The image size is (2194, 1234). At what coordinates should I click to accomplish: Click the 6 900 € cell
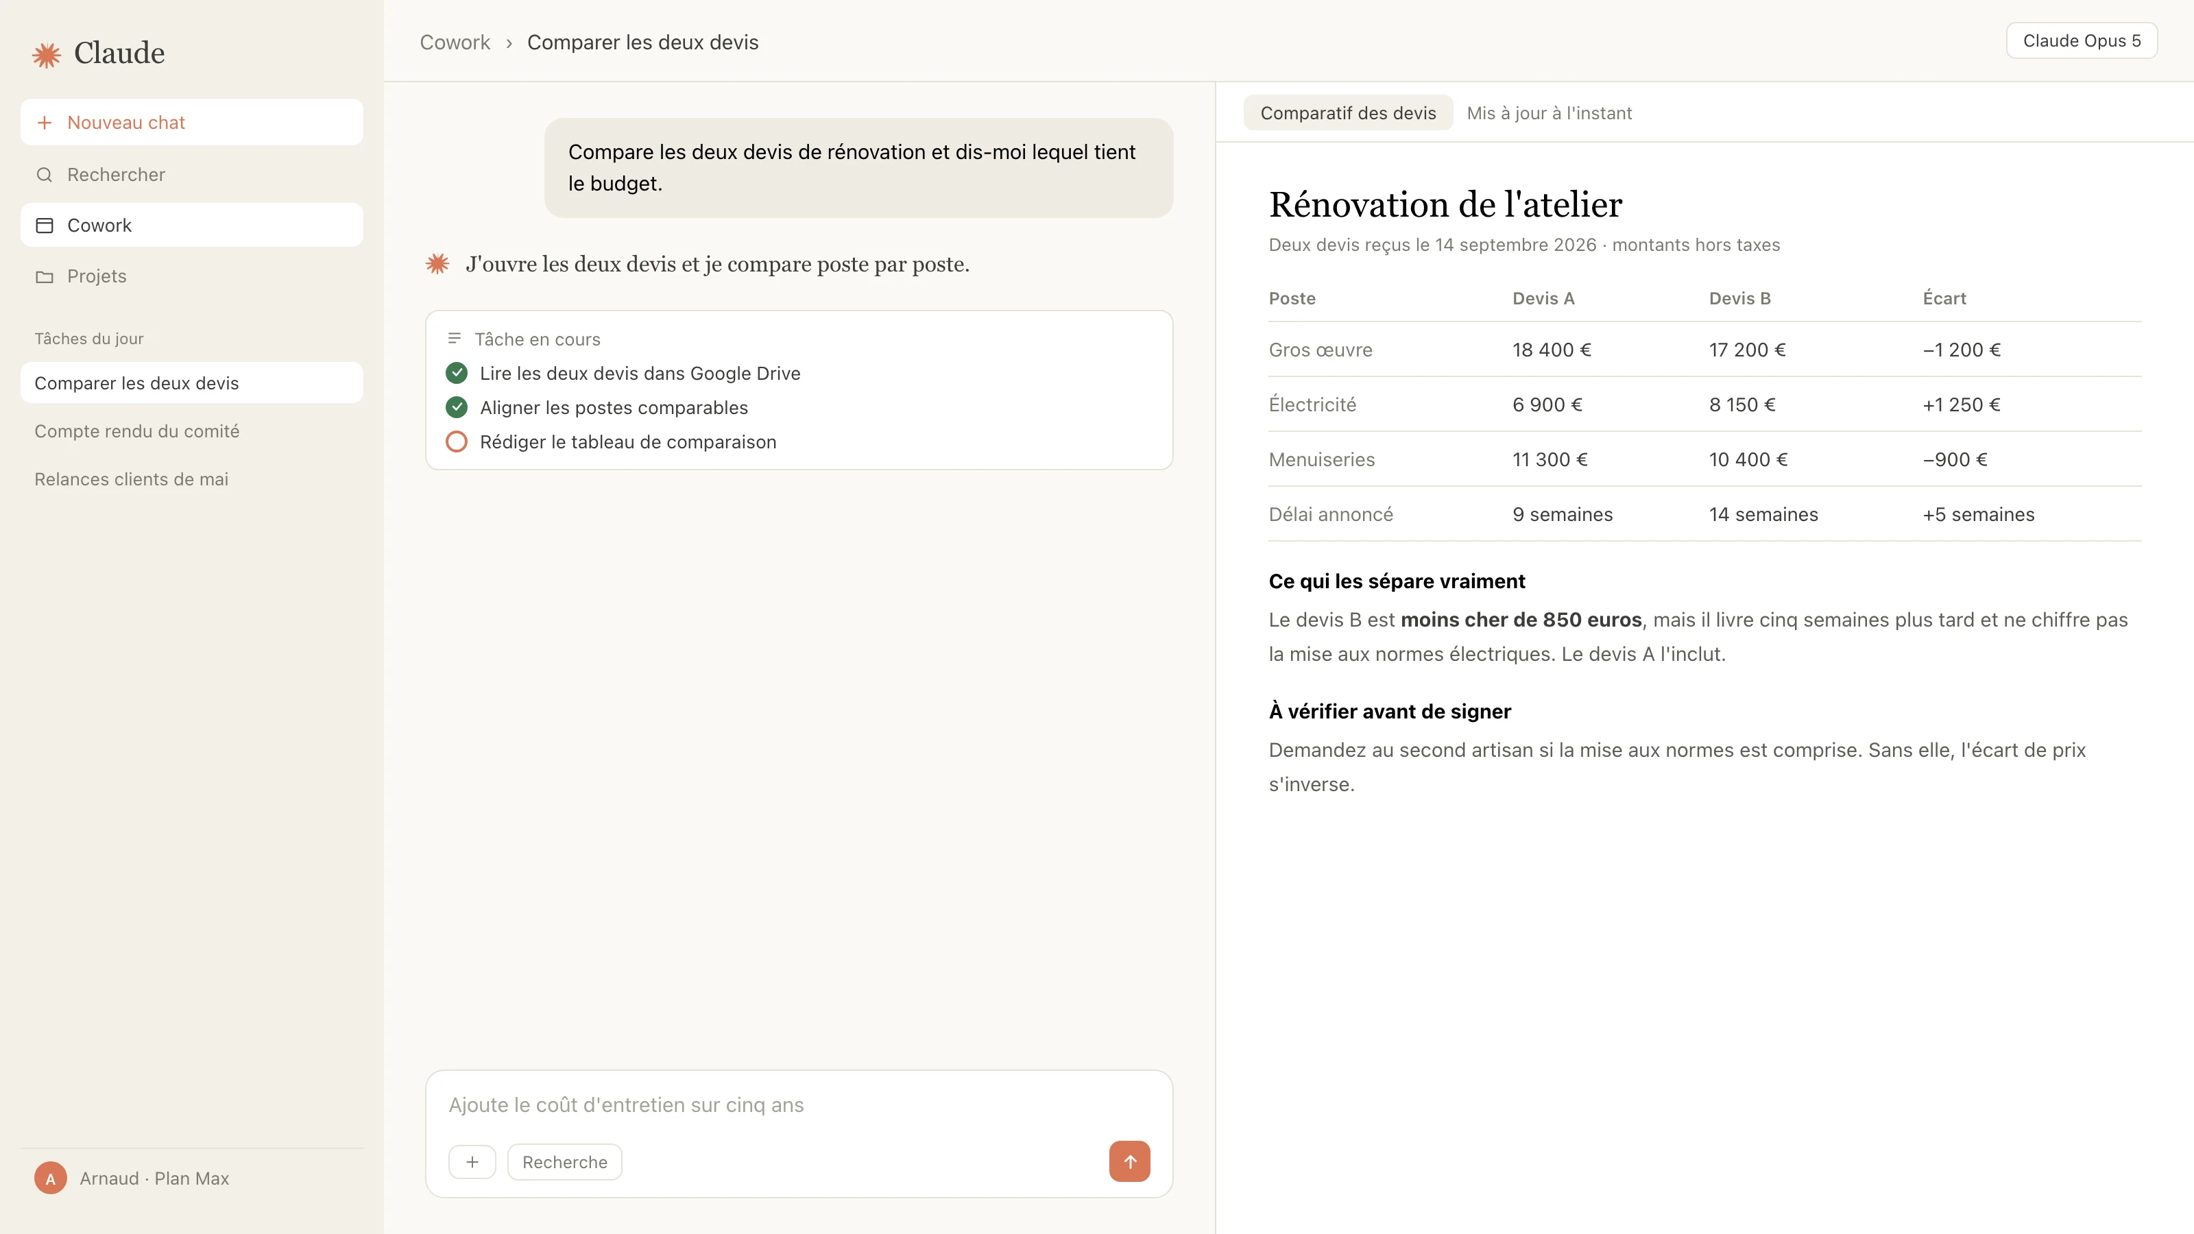[1547, 405]
